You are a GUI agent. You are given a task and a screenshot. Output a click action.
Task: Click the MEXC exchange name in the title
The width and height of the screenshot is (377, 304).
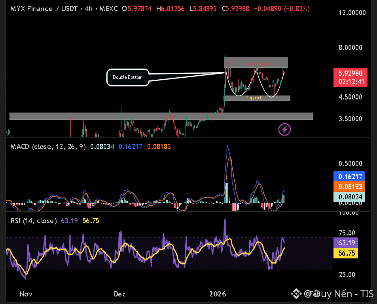pyautogui.click(x=108, y=9)
